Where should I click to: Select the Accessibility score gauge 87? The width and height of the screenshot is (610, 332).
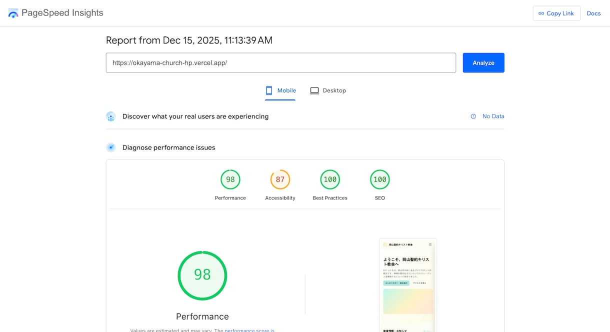[280, 179]
